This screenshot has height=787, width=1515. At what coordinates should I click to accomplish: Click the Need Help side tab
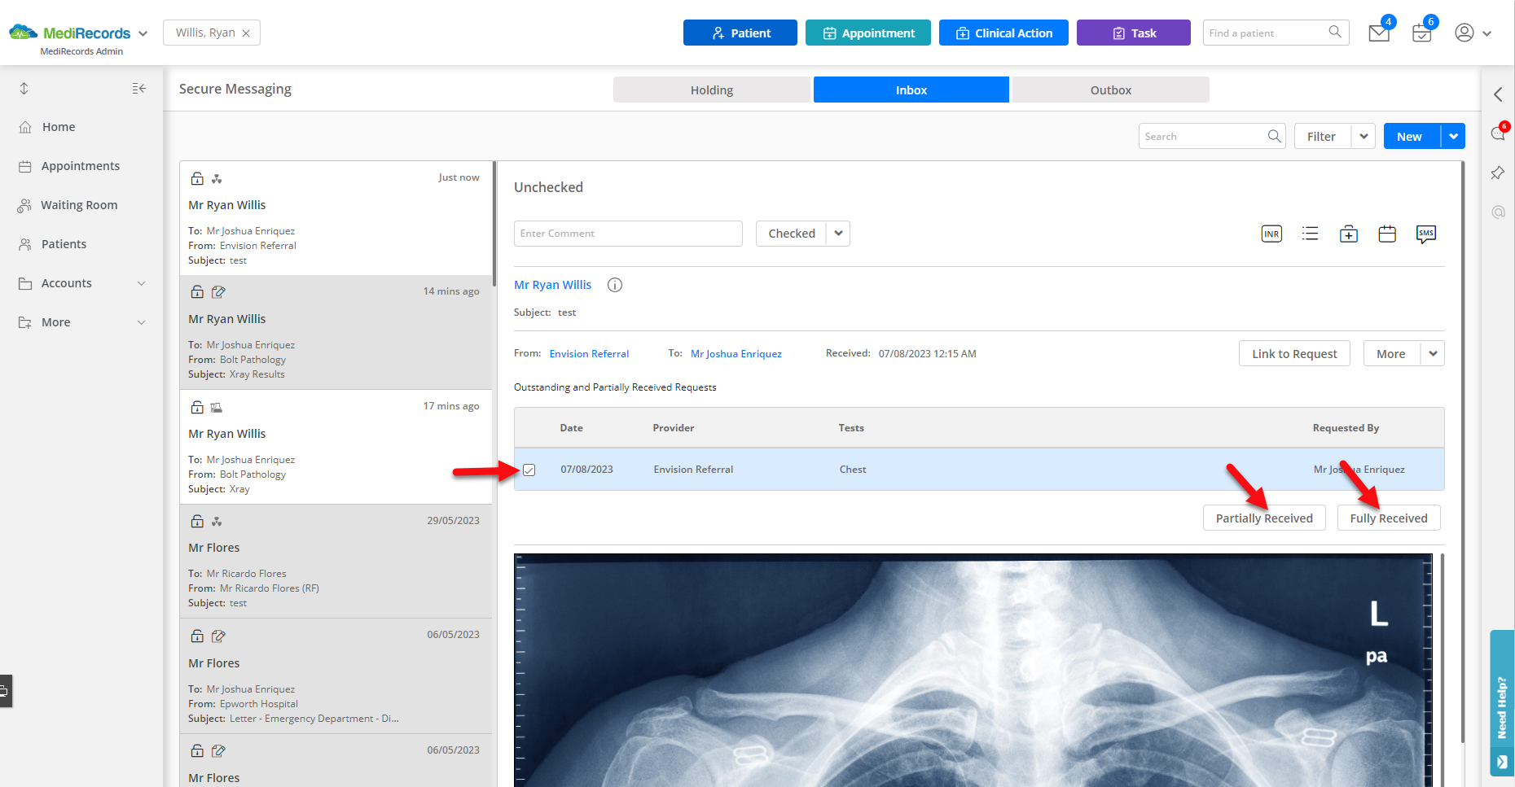pos(1502,703)
